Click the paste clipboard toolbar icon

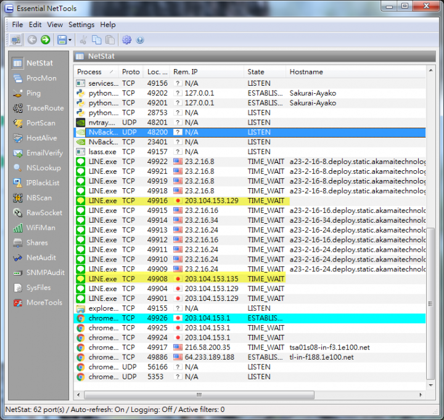click(110, 40)
